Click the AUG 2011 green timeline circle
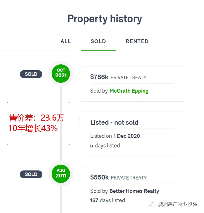 click(61, 174)
